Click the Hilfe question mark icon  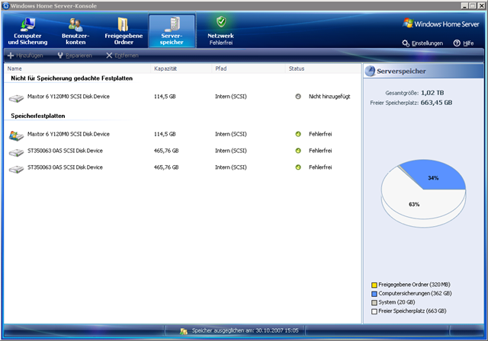(x=457, y=43)
